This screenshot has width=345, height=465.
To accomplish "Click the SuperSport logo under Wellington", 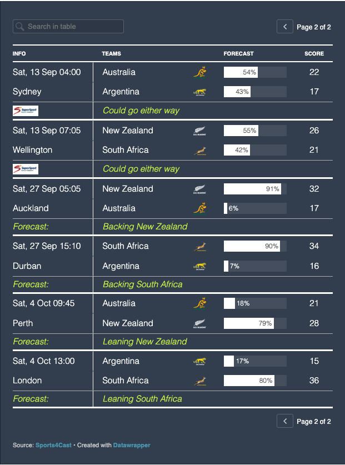I will (26, 169).
